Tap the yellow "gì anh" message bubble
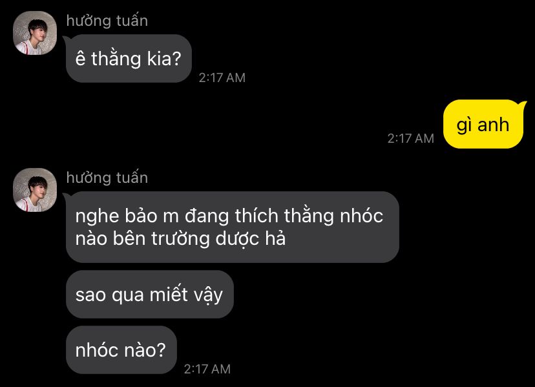Screen dimensions: 535x387 pos(483,124)
